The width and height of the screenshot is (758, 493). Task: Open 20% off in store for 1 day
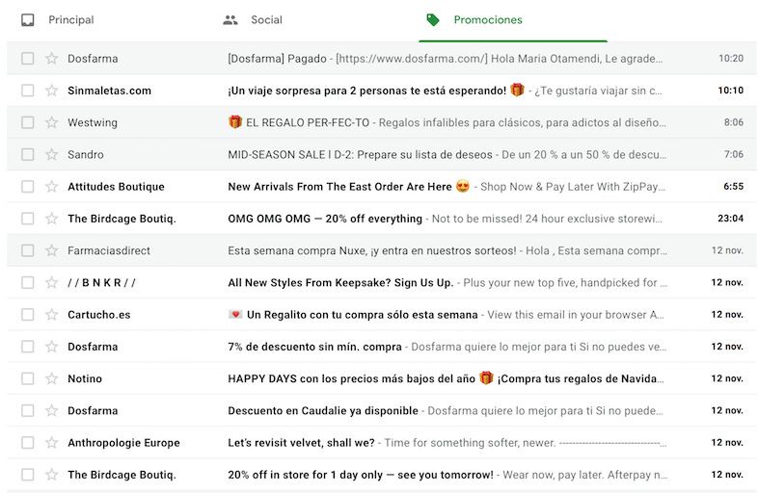pyautogui.click(x=361, y=475)
